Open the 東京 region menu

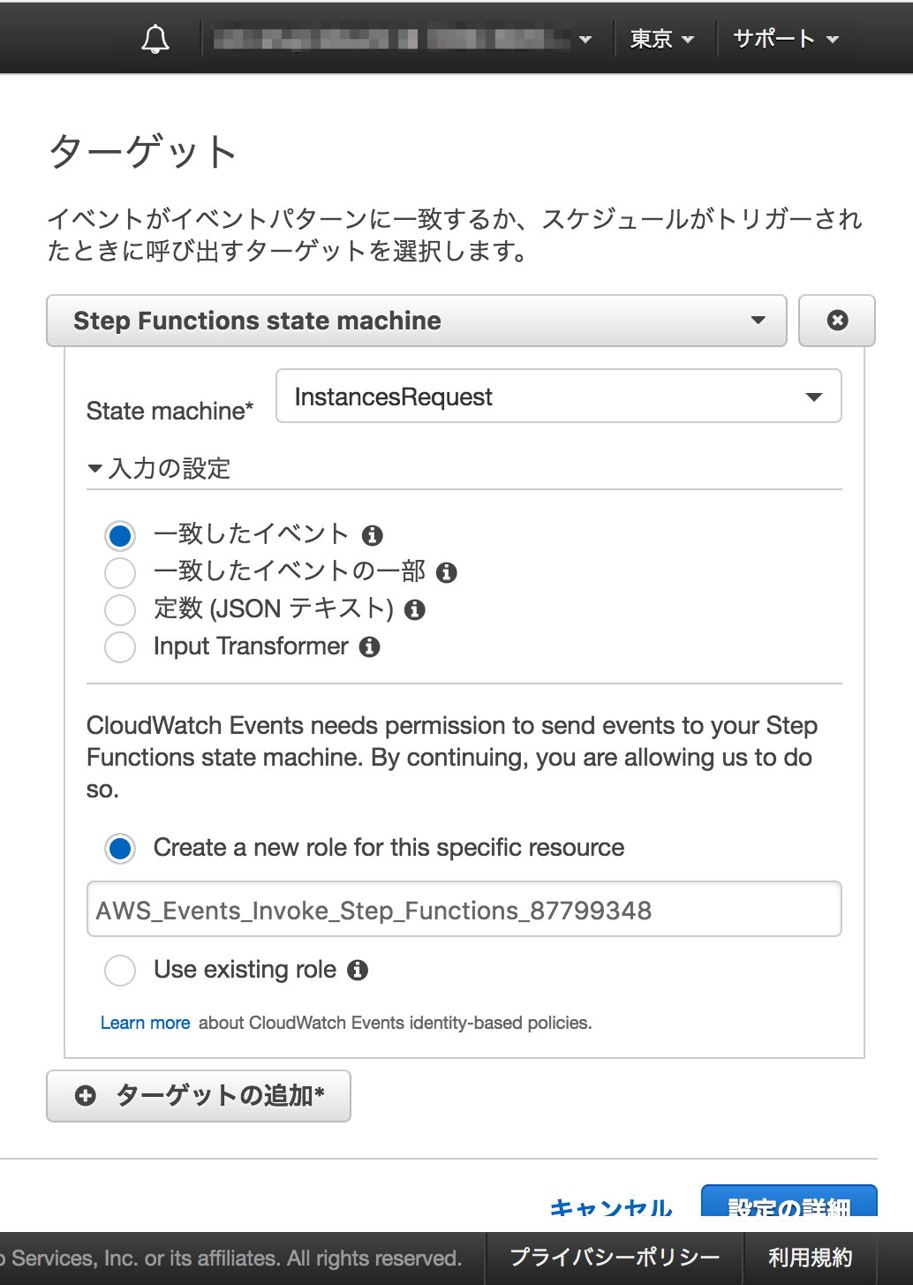click(661, 37)
